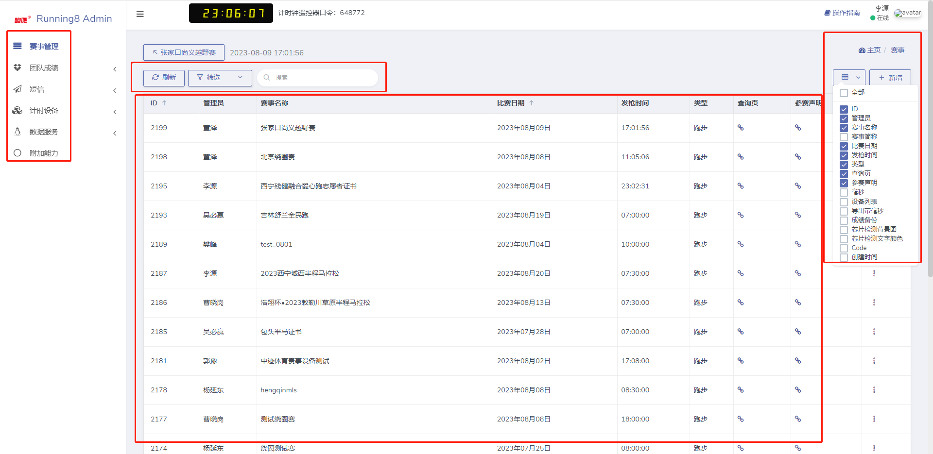Enable the 设备列表 column checkbox
933x454 pixels.
pos(844,202)
